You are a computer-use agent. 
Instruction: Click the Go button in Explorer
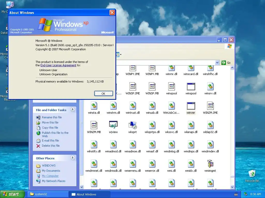pyautogui.click(x=226, y=63)
